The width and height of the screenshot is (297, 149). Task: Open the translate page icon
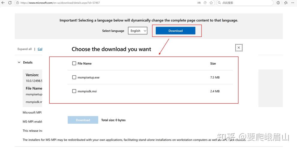coord(199,3)
